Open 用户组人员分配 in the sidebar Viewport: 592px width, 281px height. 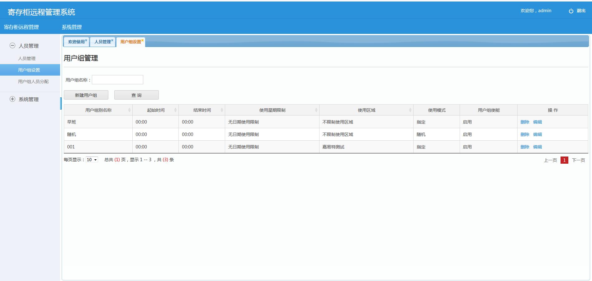[33, 82]
